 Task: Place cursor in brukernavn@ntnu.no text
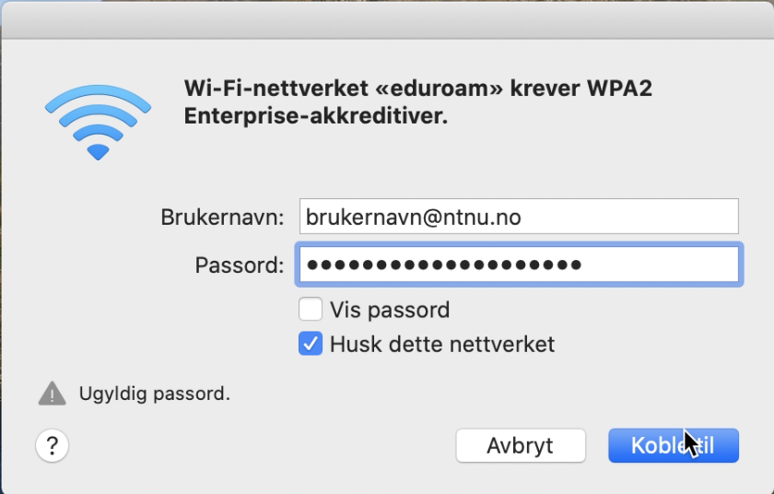413,218
